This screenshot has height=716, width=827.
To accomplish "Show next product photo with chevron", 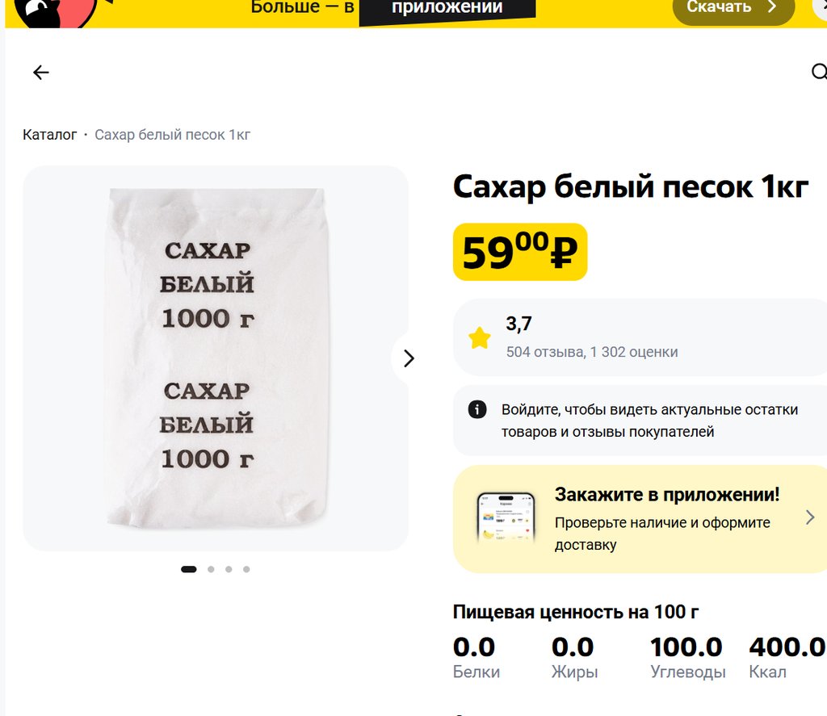I will (x=409, y=358).
